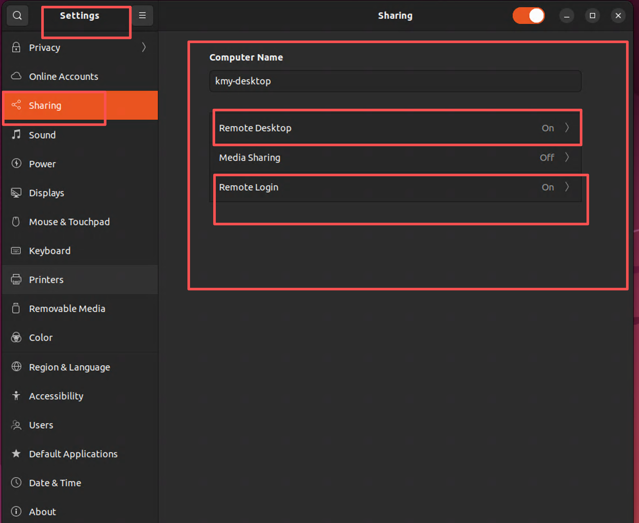Select Displays in the sidebar

[x=80, y=193]
